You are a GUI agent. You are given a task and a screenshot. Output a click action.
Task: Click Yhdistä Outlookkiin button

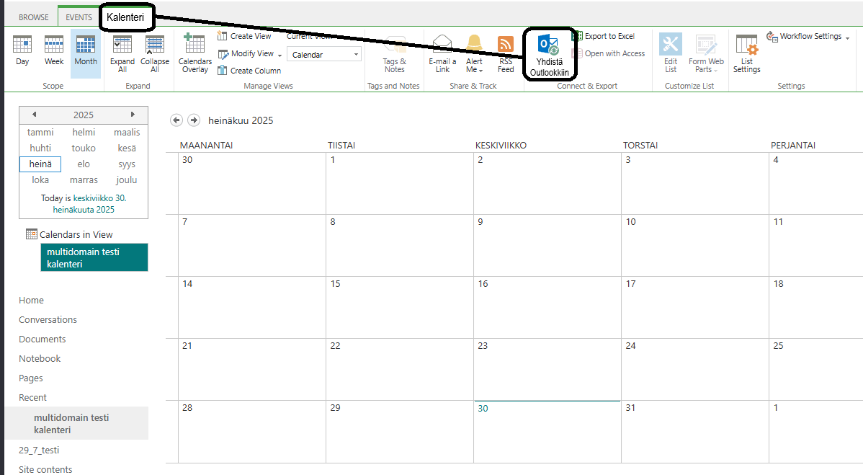549,55
